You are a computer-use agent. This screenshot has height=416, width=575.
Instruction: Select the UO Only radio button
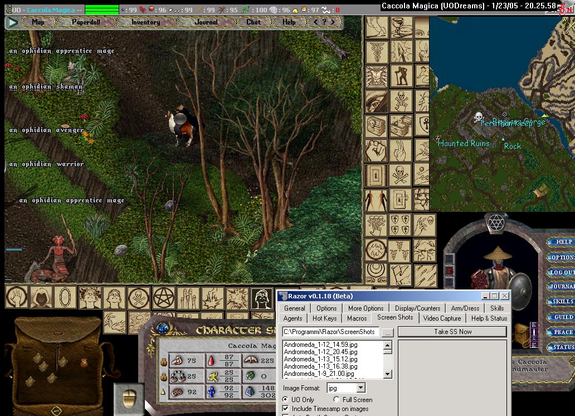coord(285,399)
